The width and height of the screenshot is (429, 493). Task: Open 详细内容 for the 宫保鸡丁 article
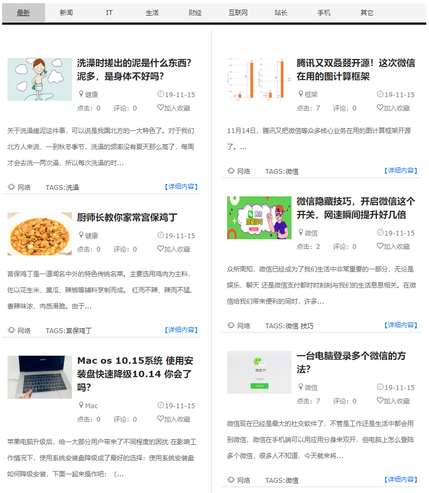[x=181, y=330]
